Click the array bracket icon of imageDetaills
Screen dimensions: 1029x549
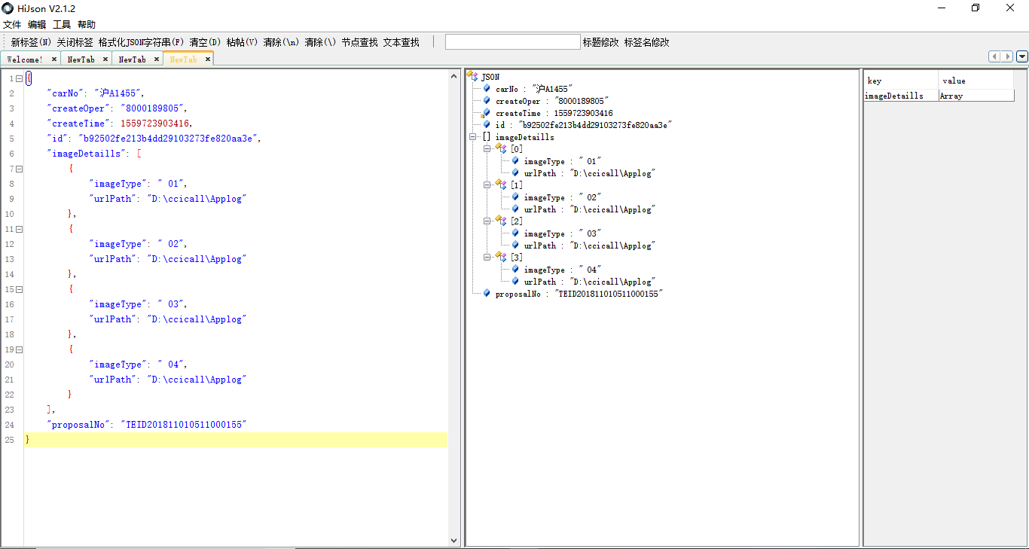click(x=487, y=137)
